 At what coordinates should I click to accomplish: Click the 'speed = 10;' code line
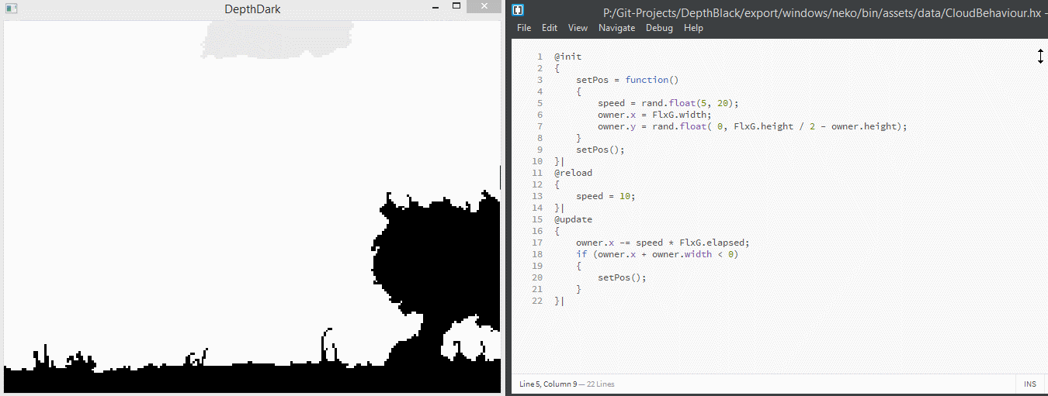pos(606,196)
